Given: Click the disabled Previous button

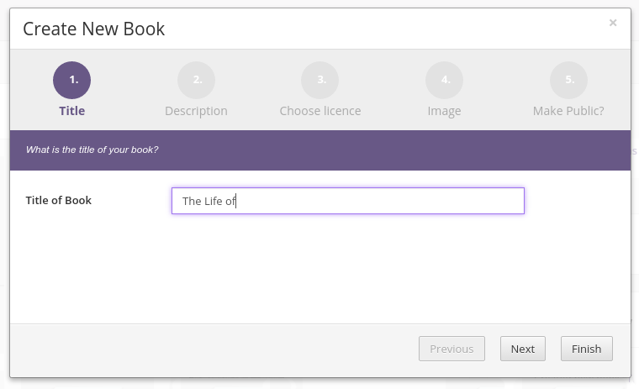Looking at the screenshot, I should click(x=452, y=349).
